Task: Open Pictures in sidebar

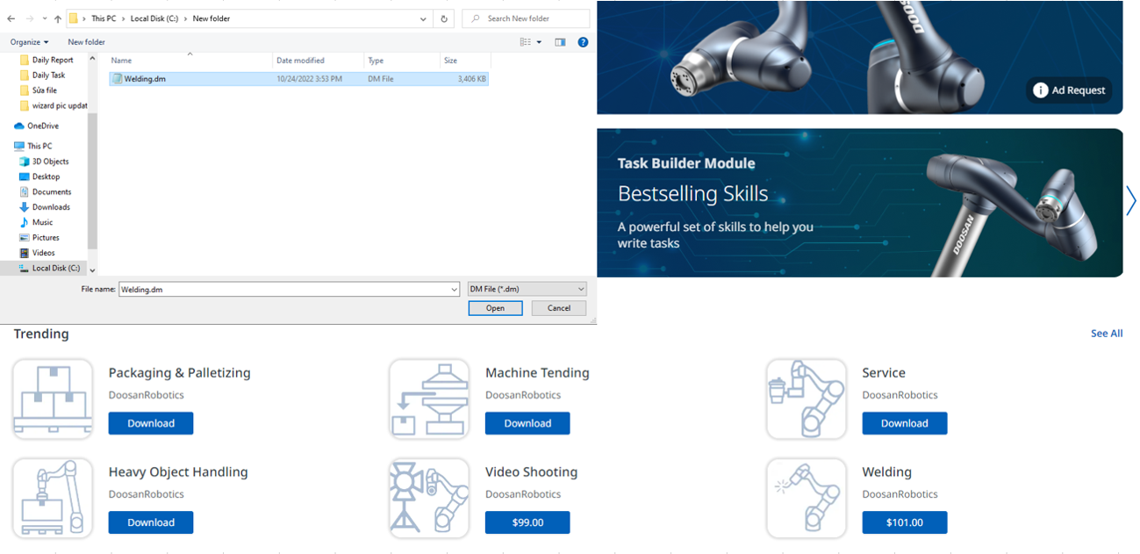Action: point(46,237)
